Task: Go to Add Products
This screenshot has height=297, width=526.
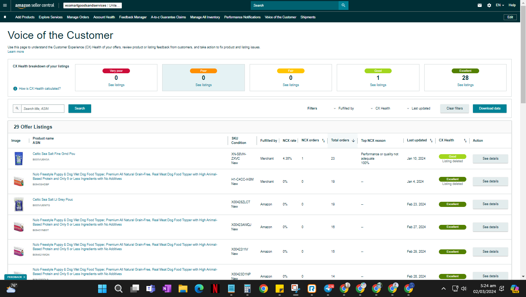Action: point(25,17)
